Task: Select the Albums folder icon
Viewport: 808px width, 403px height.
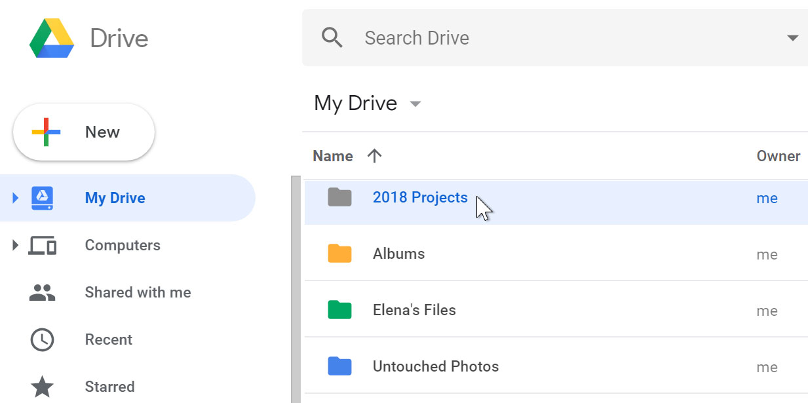Action: click(x=339, y=254)
